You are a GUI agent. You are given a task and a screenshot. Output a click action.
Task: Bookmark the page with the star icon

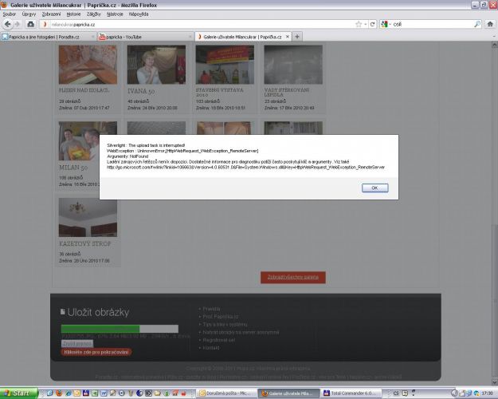359,24
